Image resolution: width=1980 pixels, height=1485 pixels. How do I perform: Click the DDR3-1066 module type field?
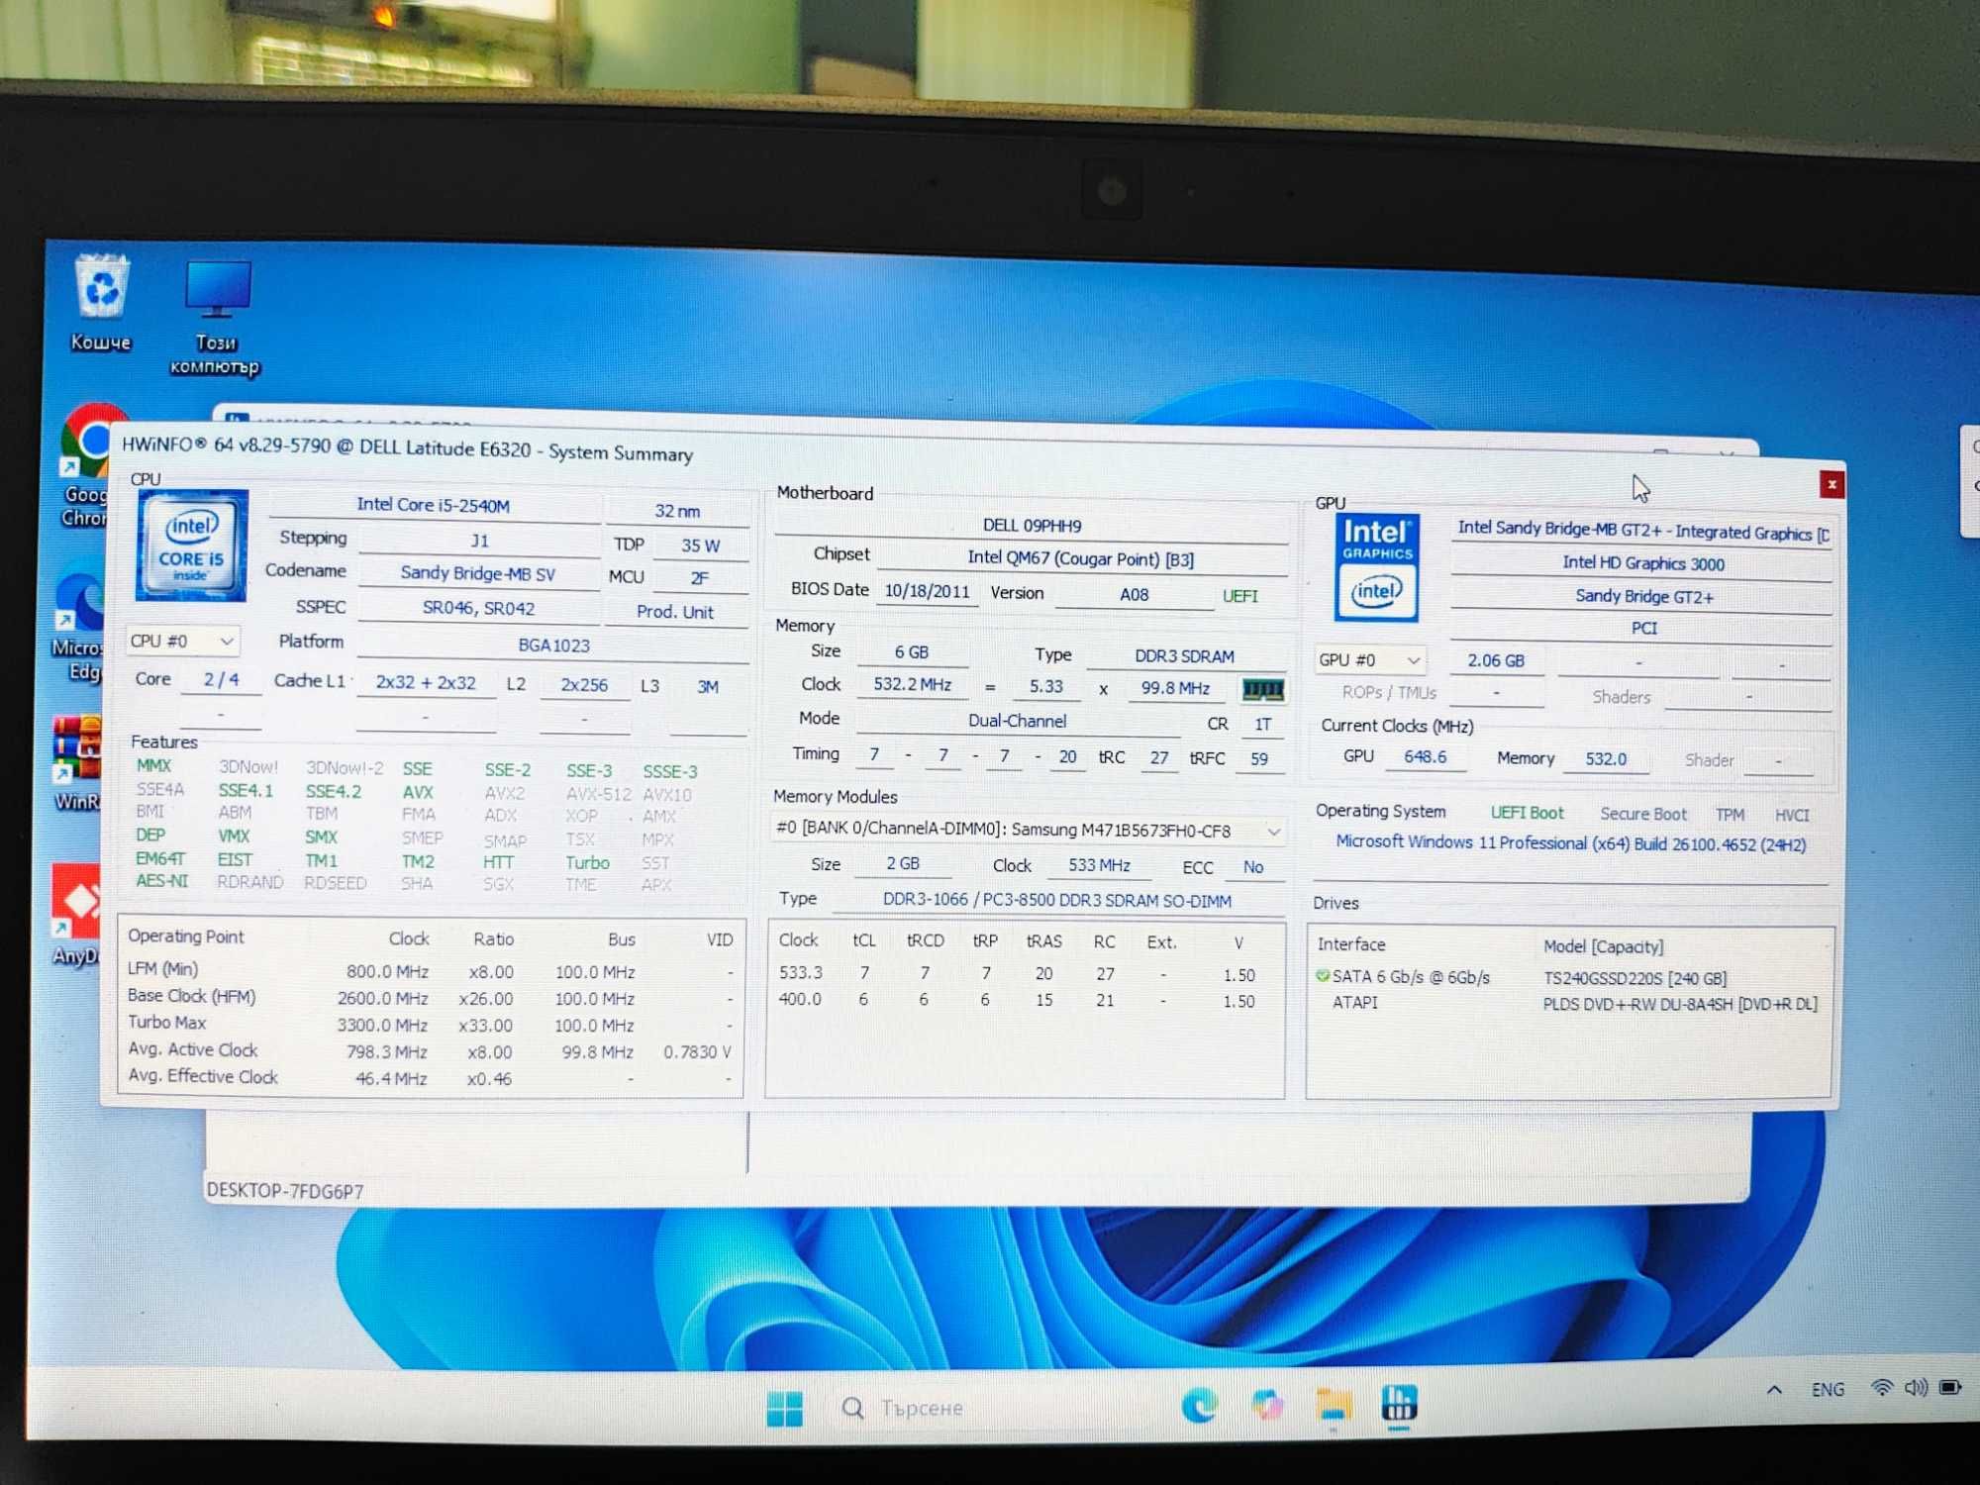click(x=1057, y=901)
